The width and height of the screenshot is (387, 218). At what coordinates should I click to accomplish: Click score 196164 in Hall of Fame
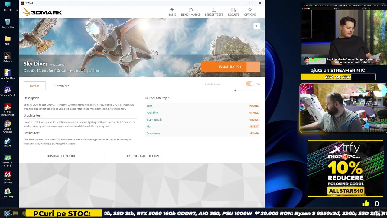[x=254, y=120]
